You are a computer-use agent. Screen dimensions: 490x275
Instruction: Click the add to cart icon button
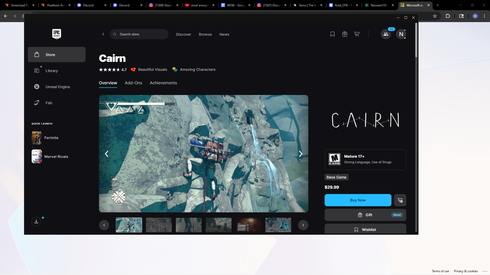point(400,200)
